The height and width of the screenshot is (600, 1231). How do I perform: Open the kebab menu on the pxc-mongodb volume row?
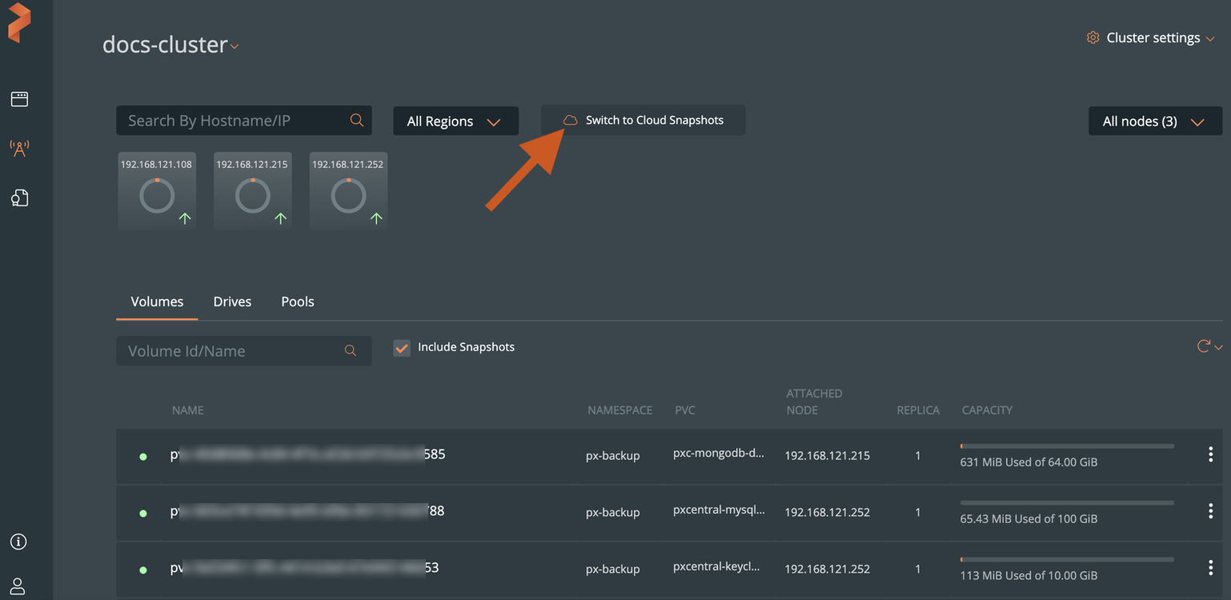tap(1211, 454)
